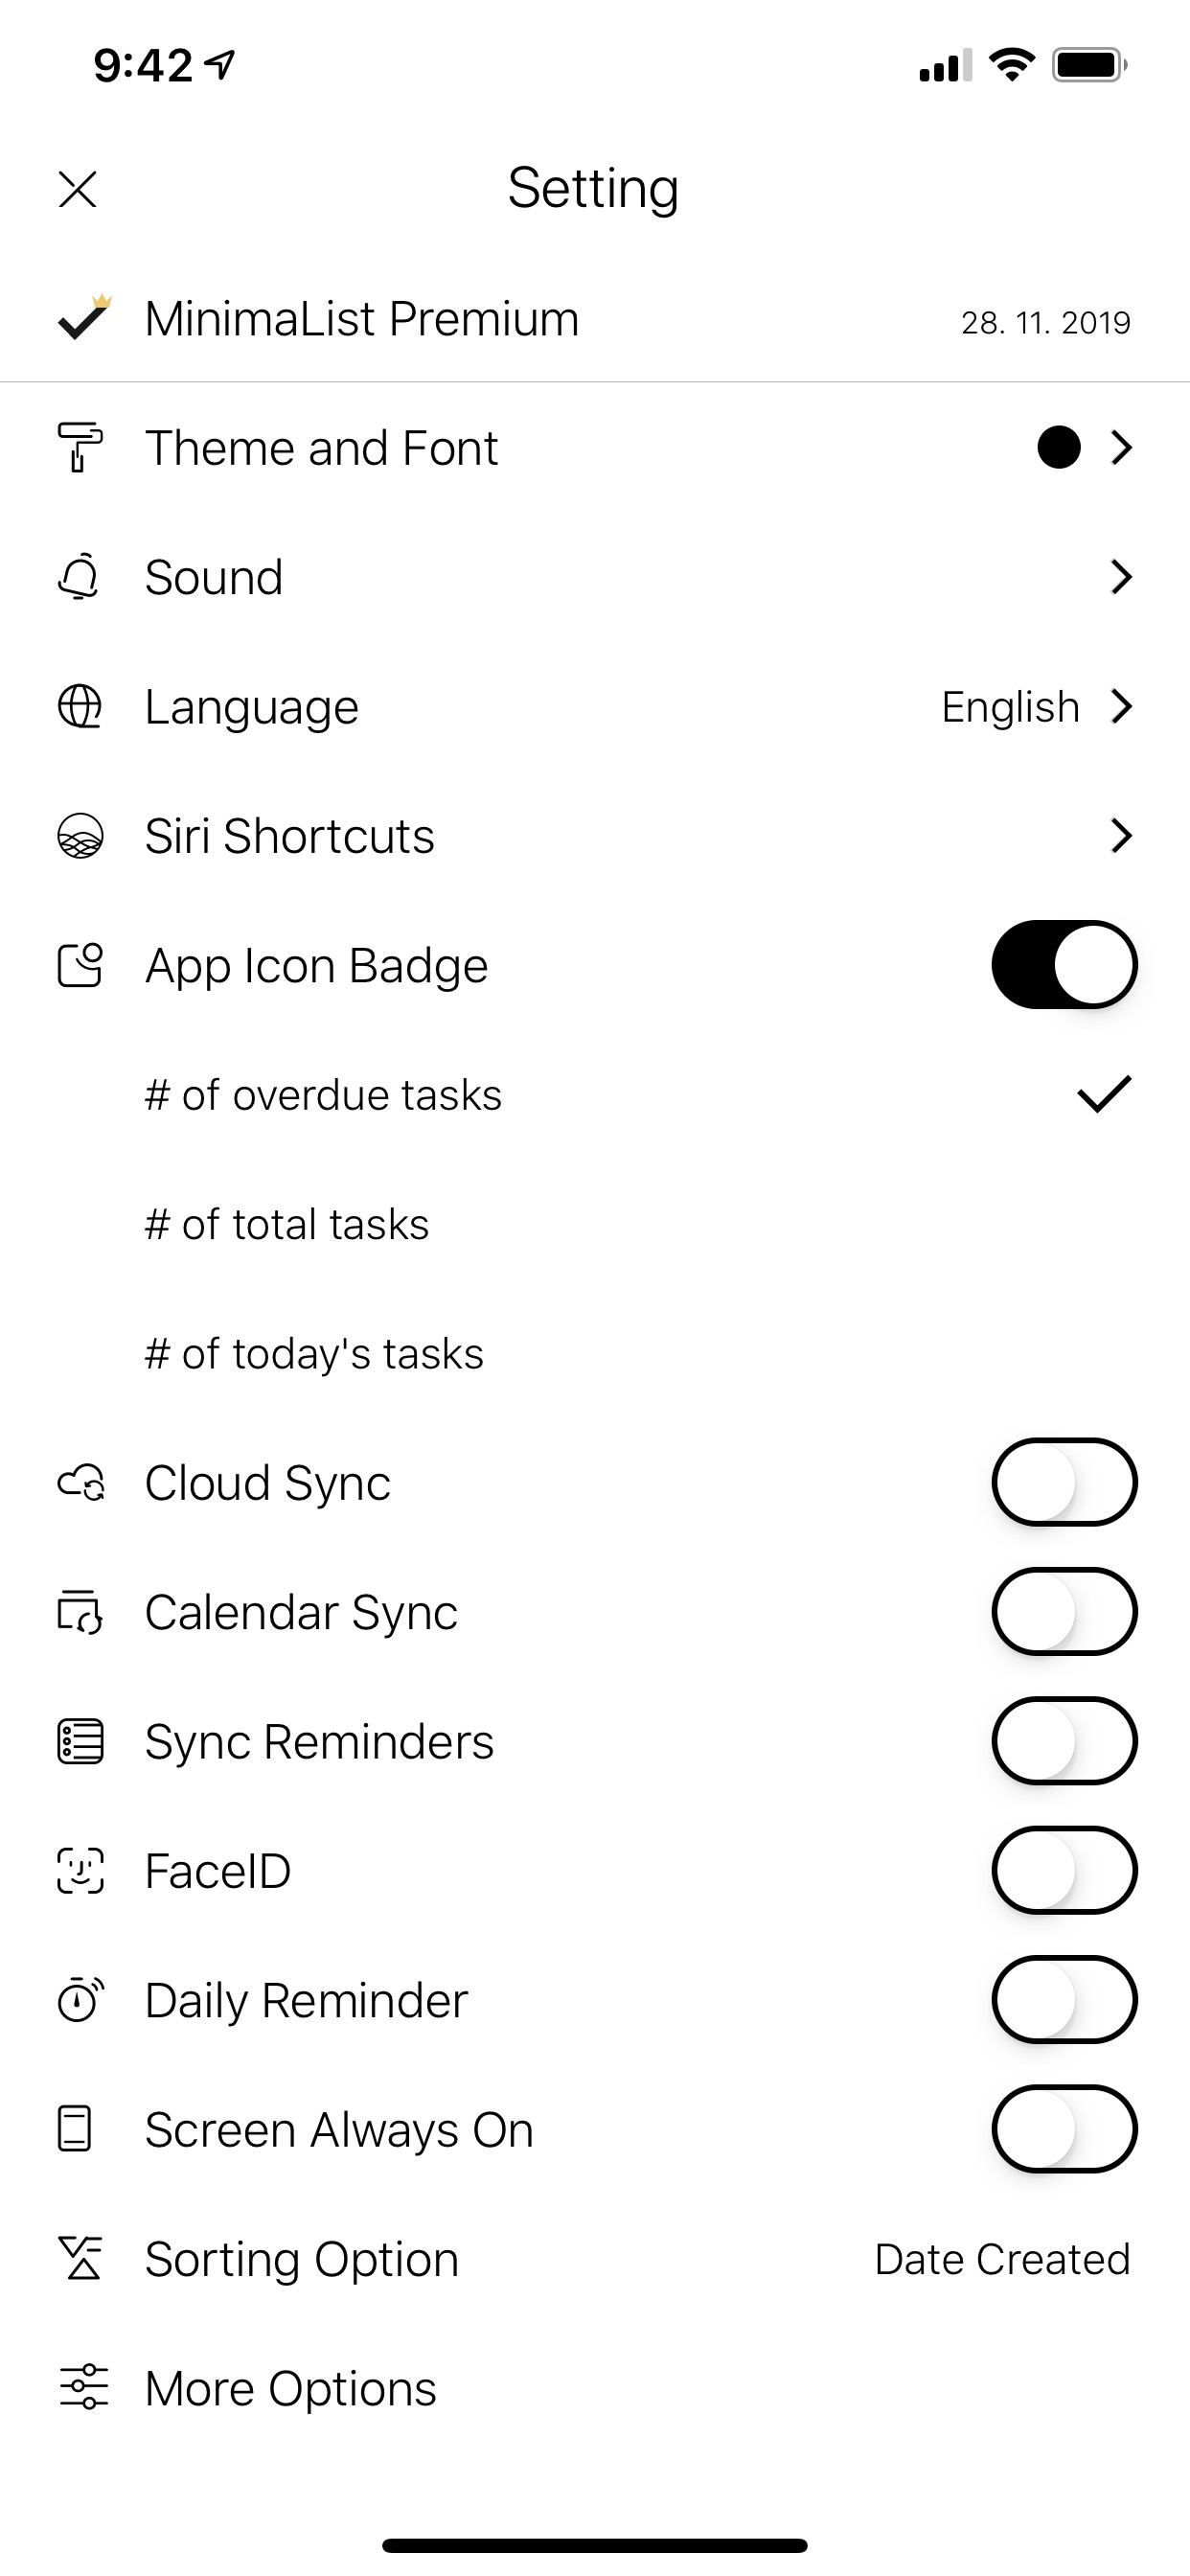Screen dimensions: 1190x2576
Task: Tap the globe Language icon
Action: pos(80,706)
